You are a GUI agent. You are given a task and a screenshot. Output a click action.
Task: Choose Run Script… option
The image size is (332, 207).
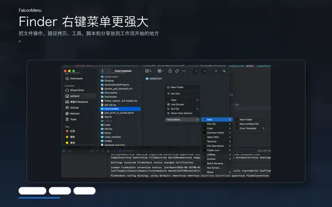217,168
